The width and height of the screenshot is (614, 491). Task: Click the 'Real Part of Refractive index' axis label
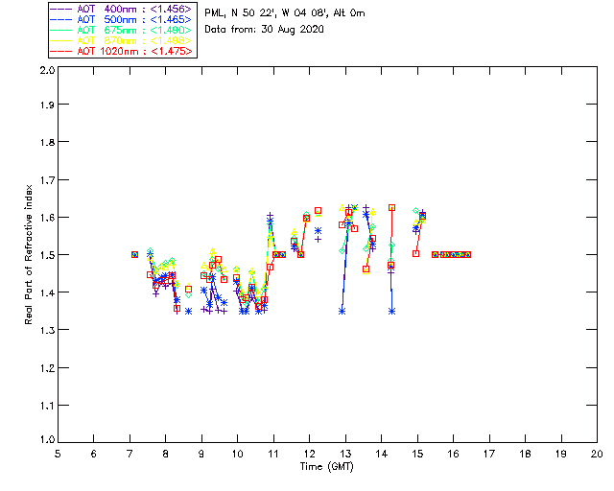pos(29,254)
